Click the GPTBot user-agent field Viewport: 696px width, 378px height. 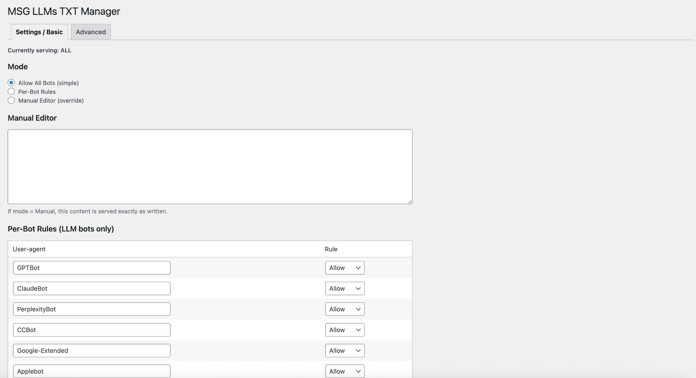click(91, 268)
